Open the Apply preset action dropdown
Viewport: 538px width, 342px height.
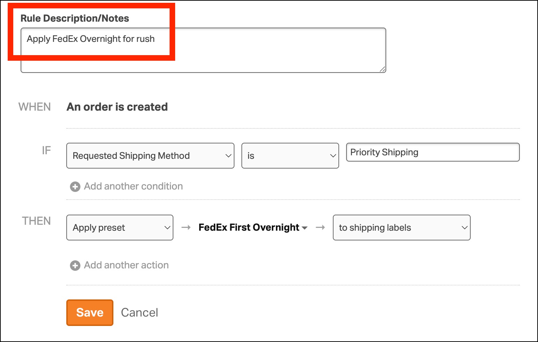[x=120, y=228]
